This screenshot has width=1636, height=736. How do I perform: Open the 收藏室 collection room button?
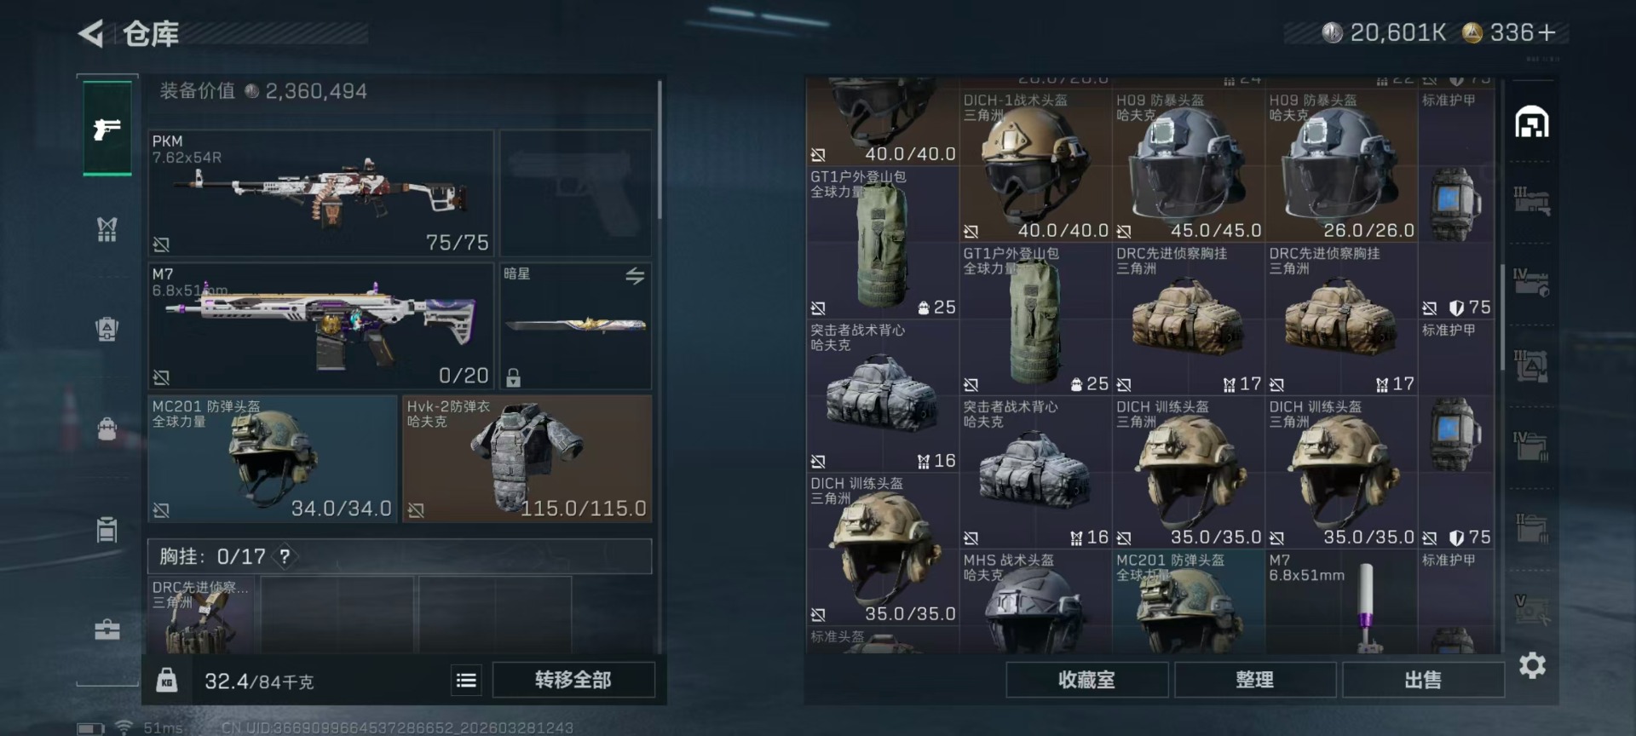coord(1086,680)
